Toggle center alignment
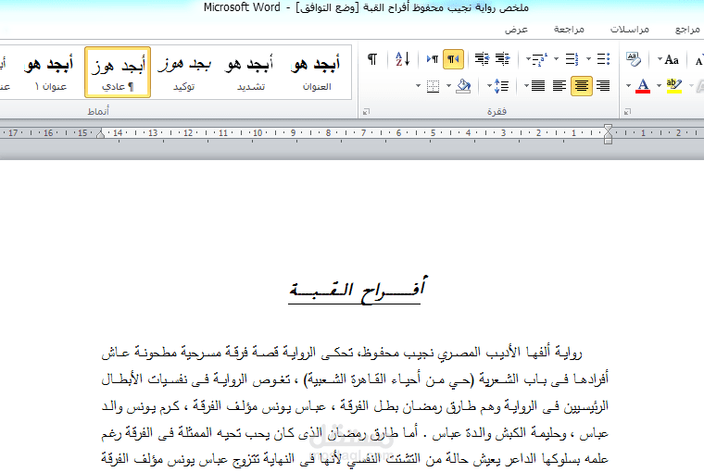Image resolution: width=704 pixels, height=472 pixels. coord(582,86)
